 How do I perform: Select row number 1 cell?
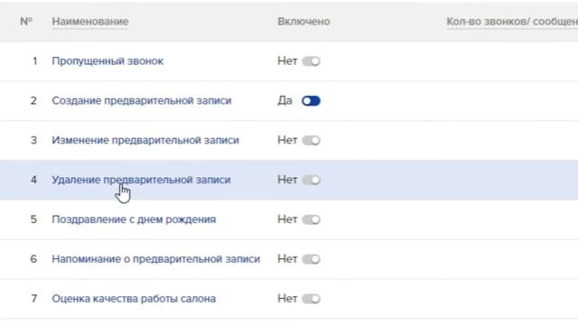(x=34, y=61)
